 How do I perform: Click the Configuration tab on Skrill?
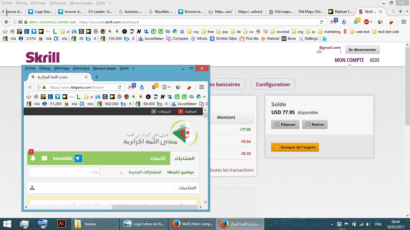coord(273,84)
